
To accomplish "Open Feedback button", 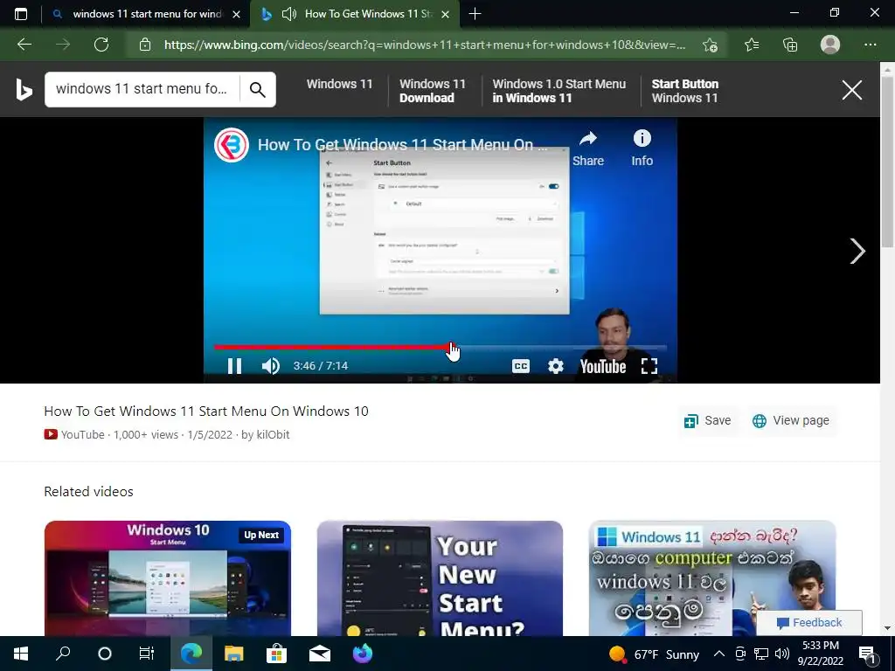I will [809, 622].
